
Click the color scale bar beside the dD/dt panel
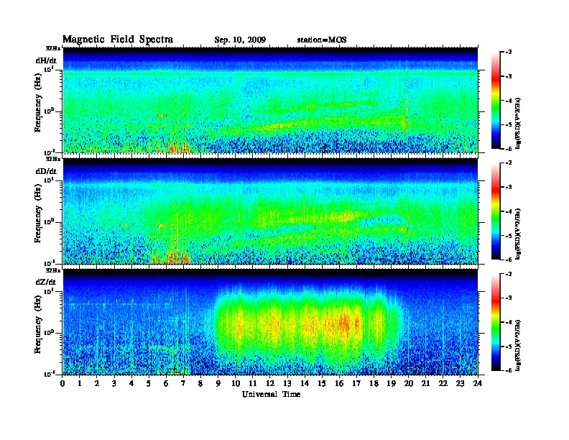click(496, 211)
